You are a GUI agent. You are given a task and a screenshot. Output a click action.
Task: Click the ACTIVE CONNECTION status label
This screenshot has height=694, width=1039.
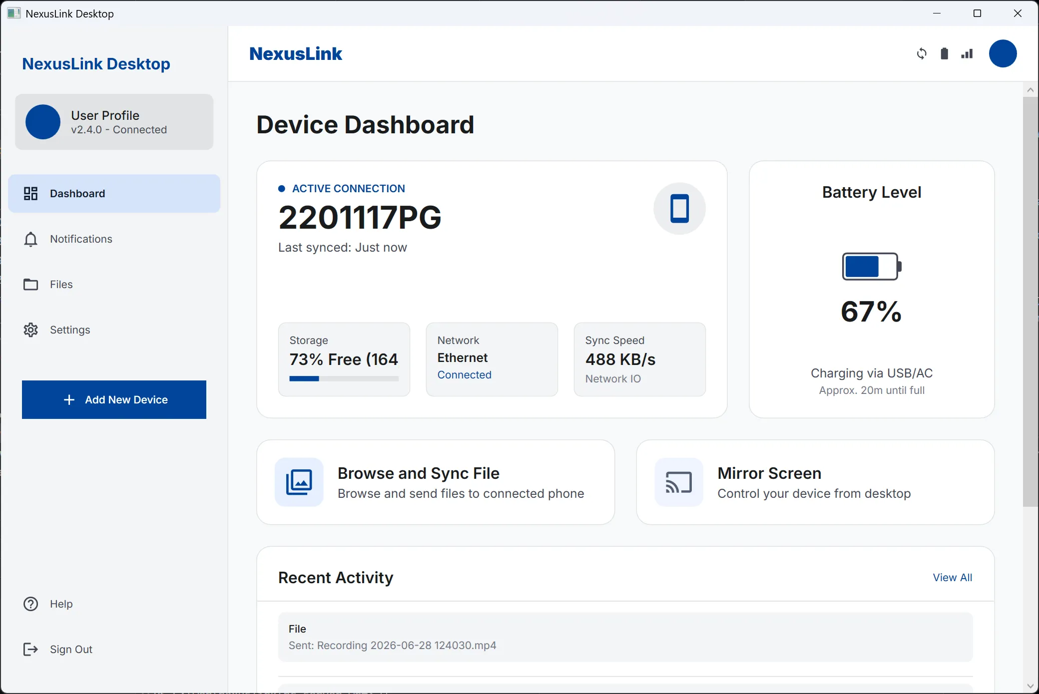[x=348, y=189]
